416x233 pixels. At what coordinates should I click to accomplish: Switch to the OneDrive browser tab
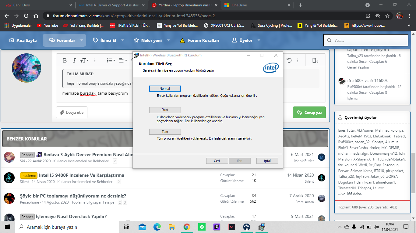click(x=258, y=5)
